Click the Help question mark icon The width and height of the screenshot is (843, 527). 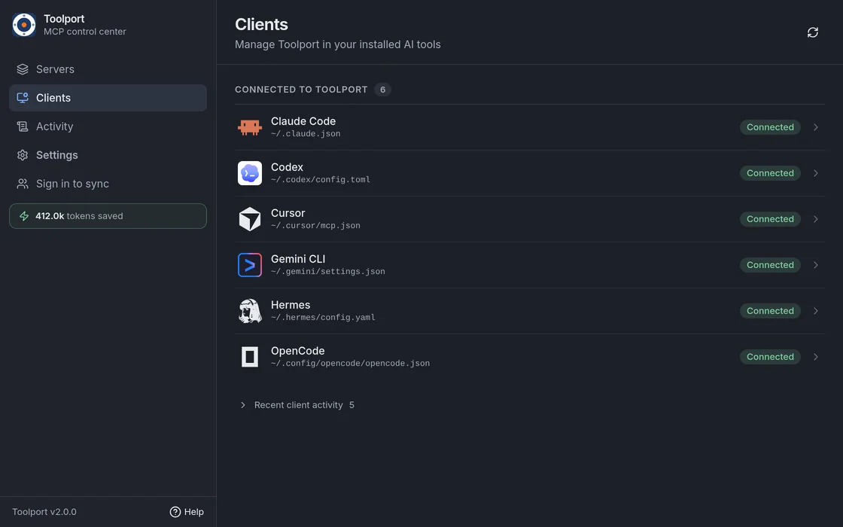pos(175,512)
